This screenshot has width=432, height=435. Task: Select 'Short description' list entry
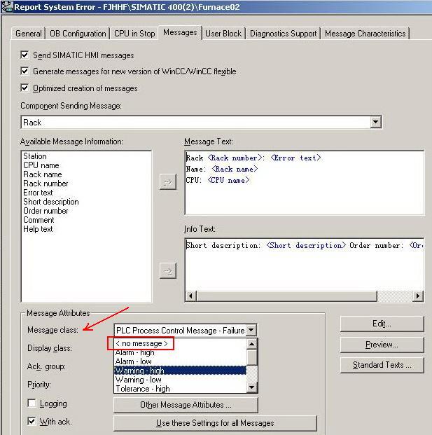click(x=51, y=202)
